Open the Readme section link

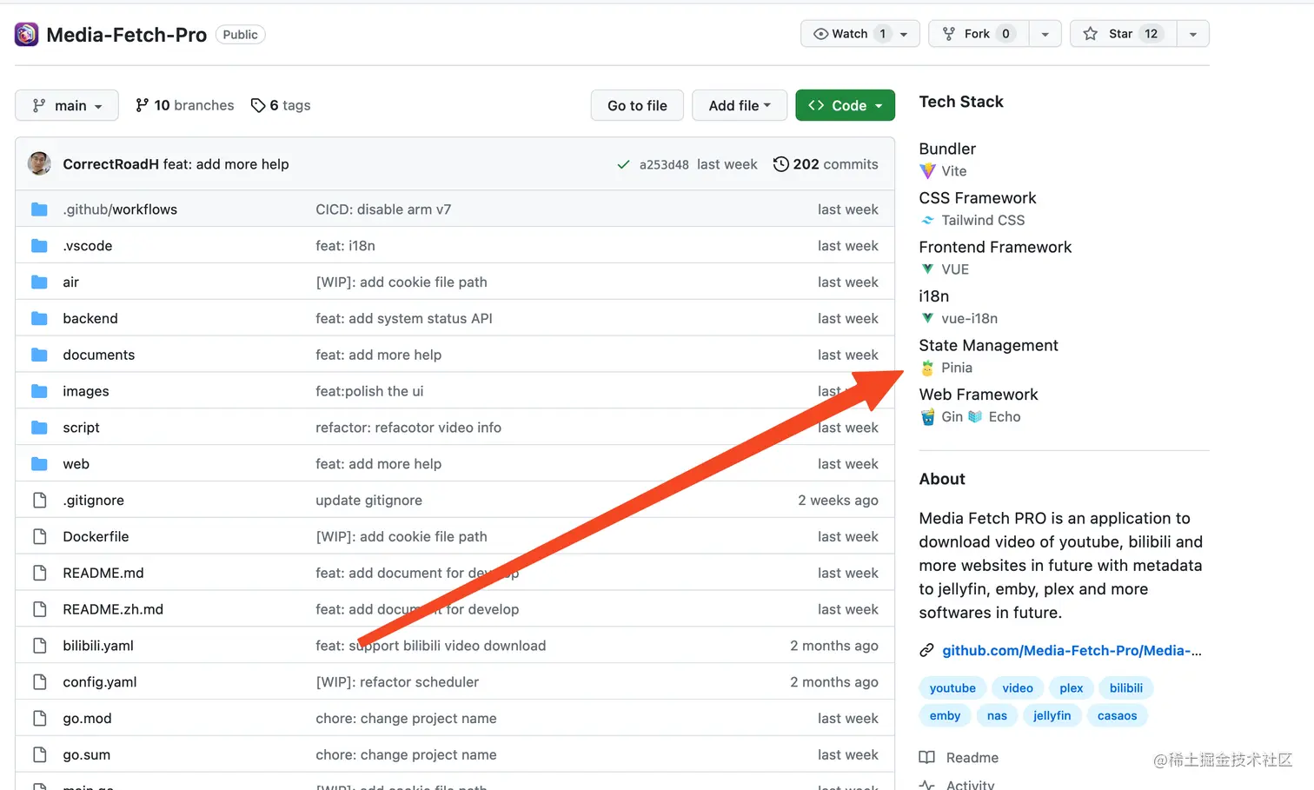click(972, 758)
